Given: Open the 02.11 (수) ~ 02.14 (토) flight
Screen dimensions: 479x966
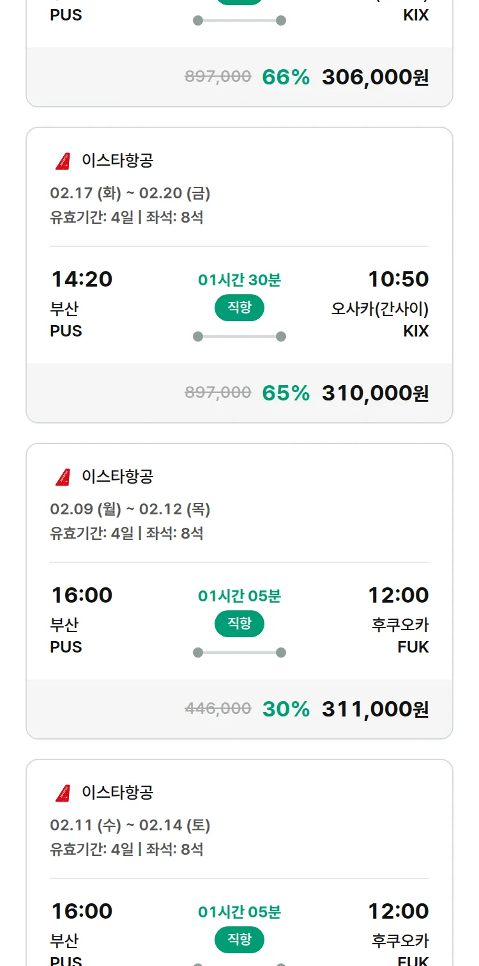Looking at the screenshot, I should (130, 825).
